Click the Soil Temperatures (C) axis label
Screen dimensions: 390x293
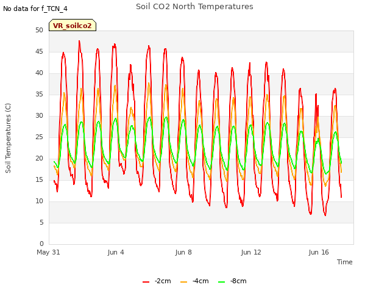coord(8,138)
